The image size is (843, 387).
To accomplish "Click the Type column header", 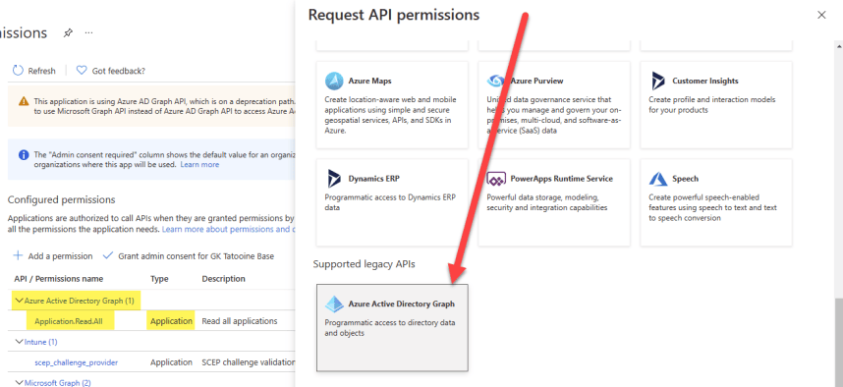I will [158, 279].
